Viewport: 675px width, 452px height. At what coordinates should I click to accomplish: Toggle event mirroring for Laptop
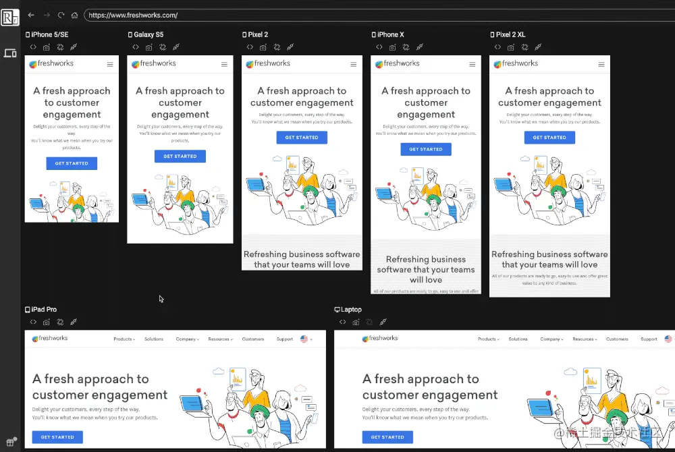[x=383, y=322]
